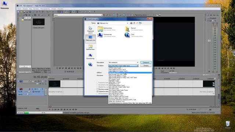The height and width of the screenshot is (132, 235).
Task: Click the network globe icon in the places bar
Action: coord(90,65)
